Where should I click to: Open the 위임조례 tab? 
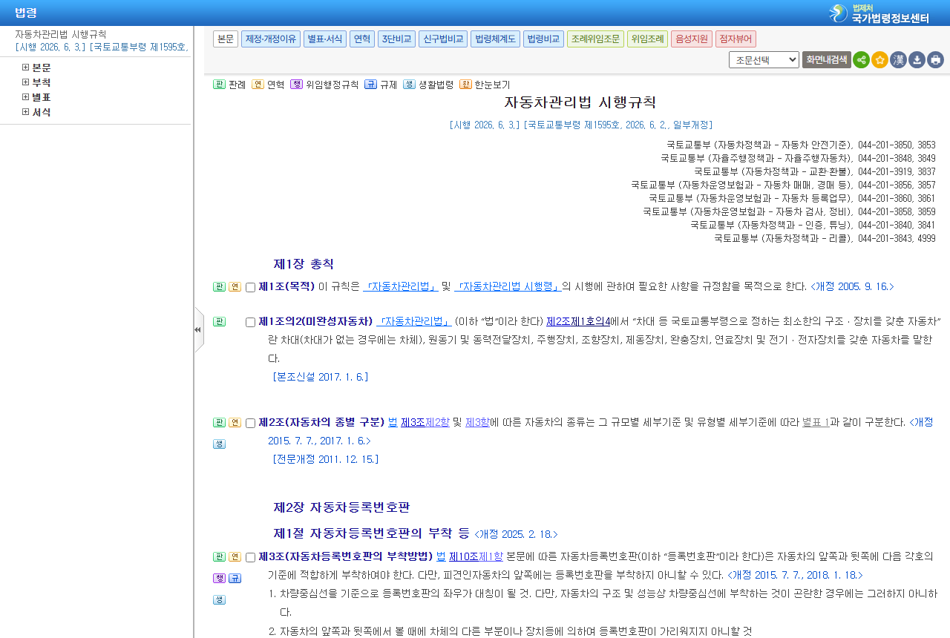(x=647, y=39)
